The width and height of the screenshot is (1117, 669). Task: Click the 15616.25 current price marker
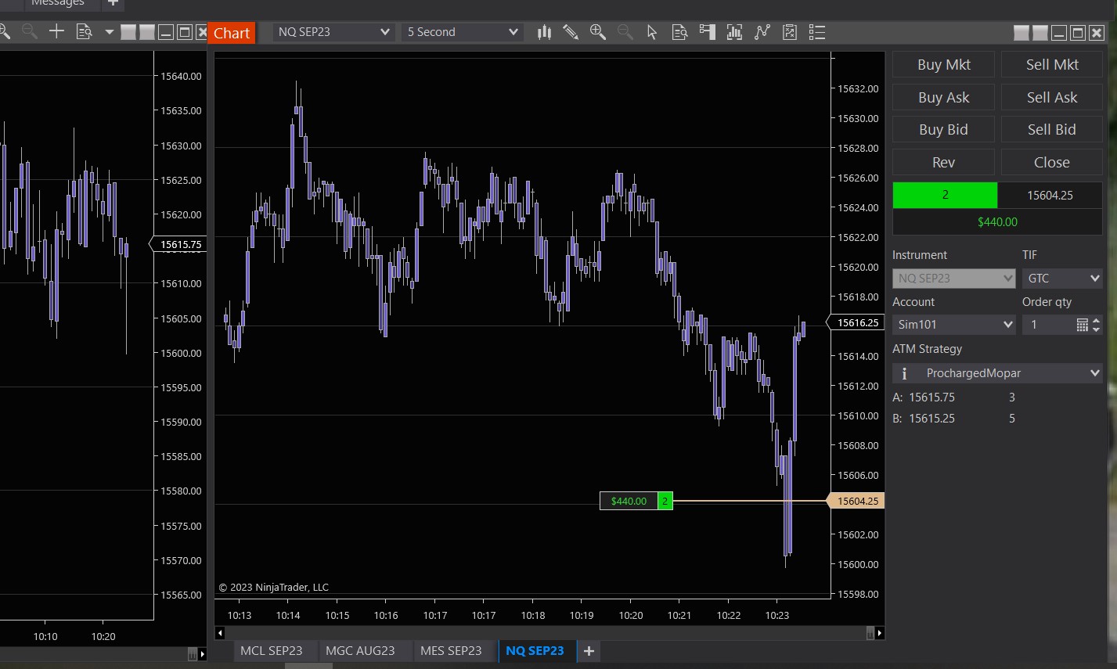[x=857, y=322]
